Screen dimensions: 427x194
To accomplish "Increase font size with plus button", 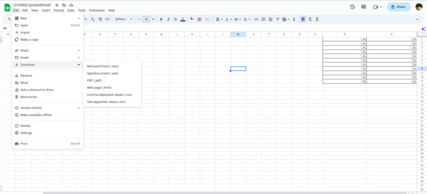I will 153,19.
